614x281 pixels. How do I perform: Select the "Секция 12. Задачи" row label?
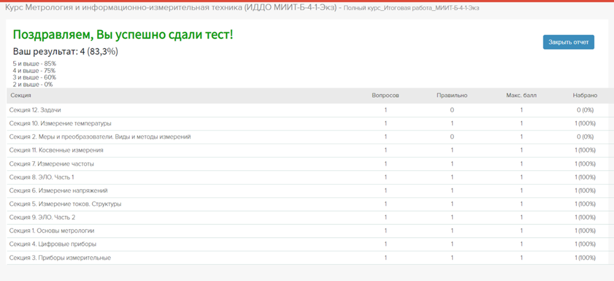click(x=35, y=110)
